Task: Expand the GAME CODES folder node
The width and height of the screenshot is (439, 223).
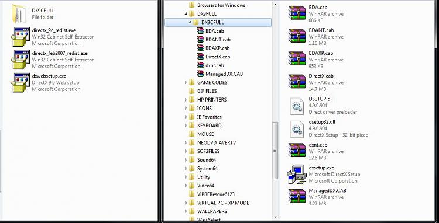Action: coord(186,83)
